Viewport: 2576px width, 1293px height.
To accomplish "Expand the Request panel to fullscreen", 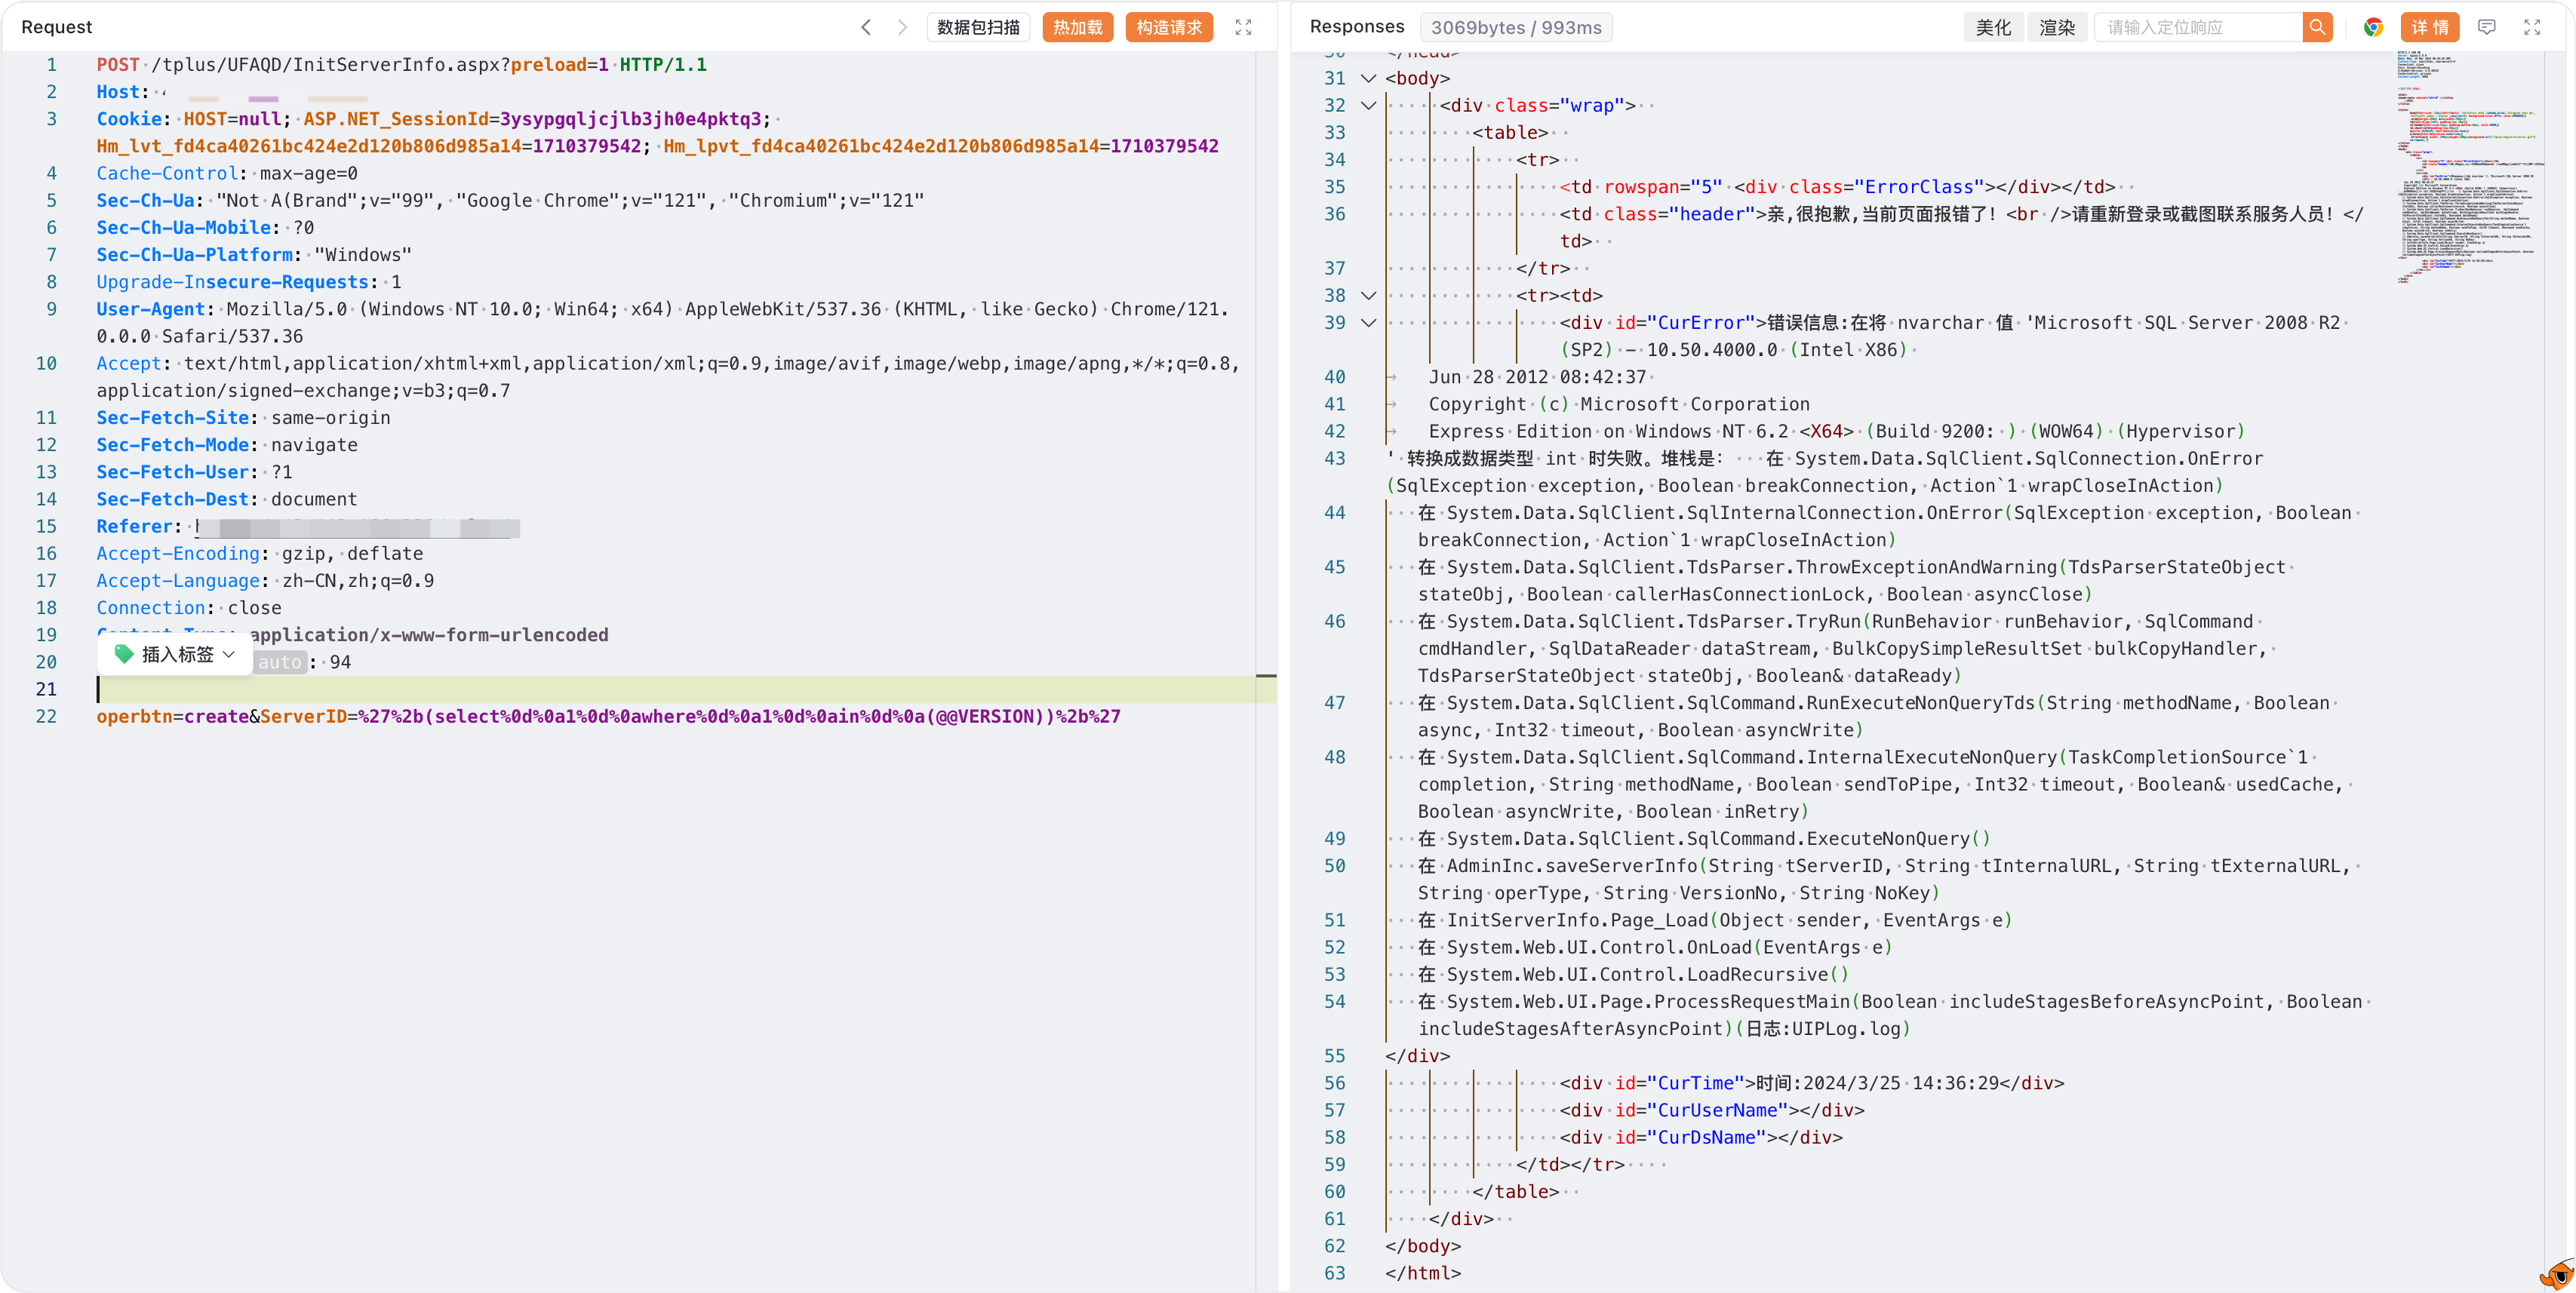I will coord(1243,27).
